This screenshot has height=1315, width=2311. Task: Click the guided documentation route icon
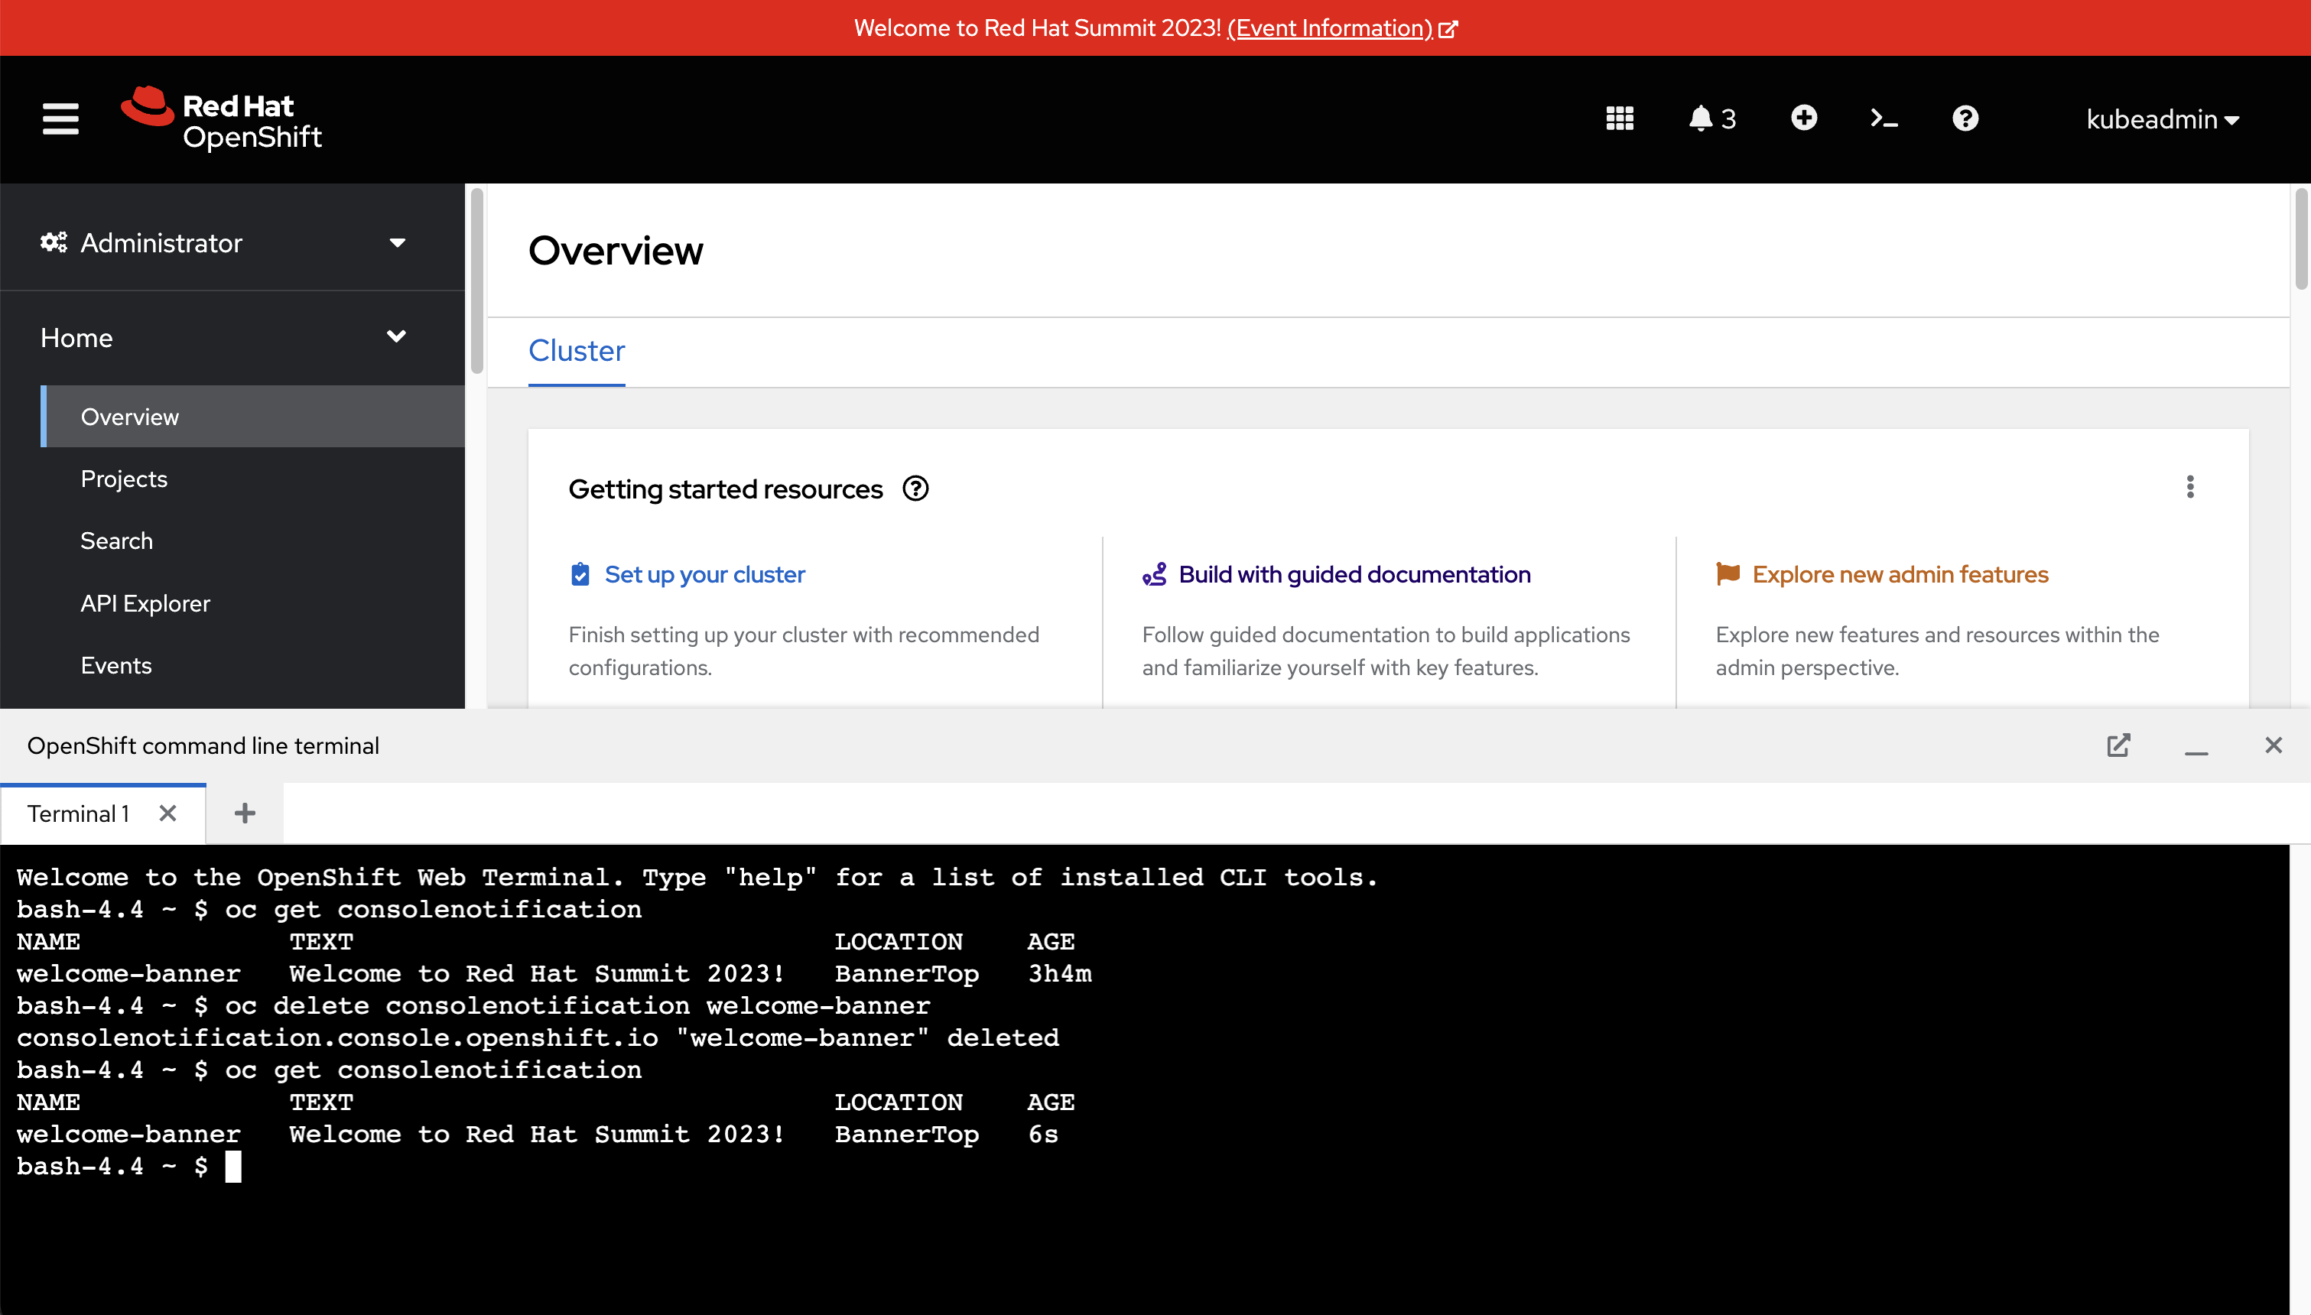point(1154,574)
